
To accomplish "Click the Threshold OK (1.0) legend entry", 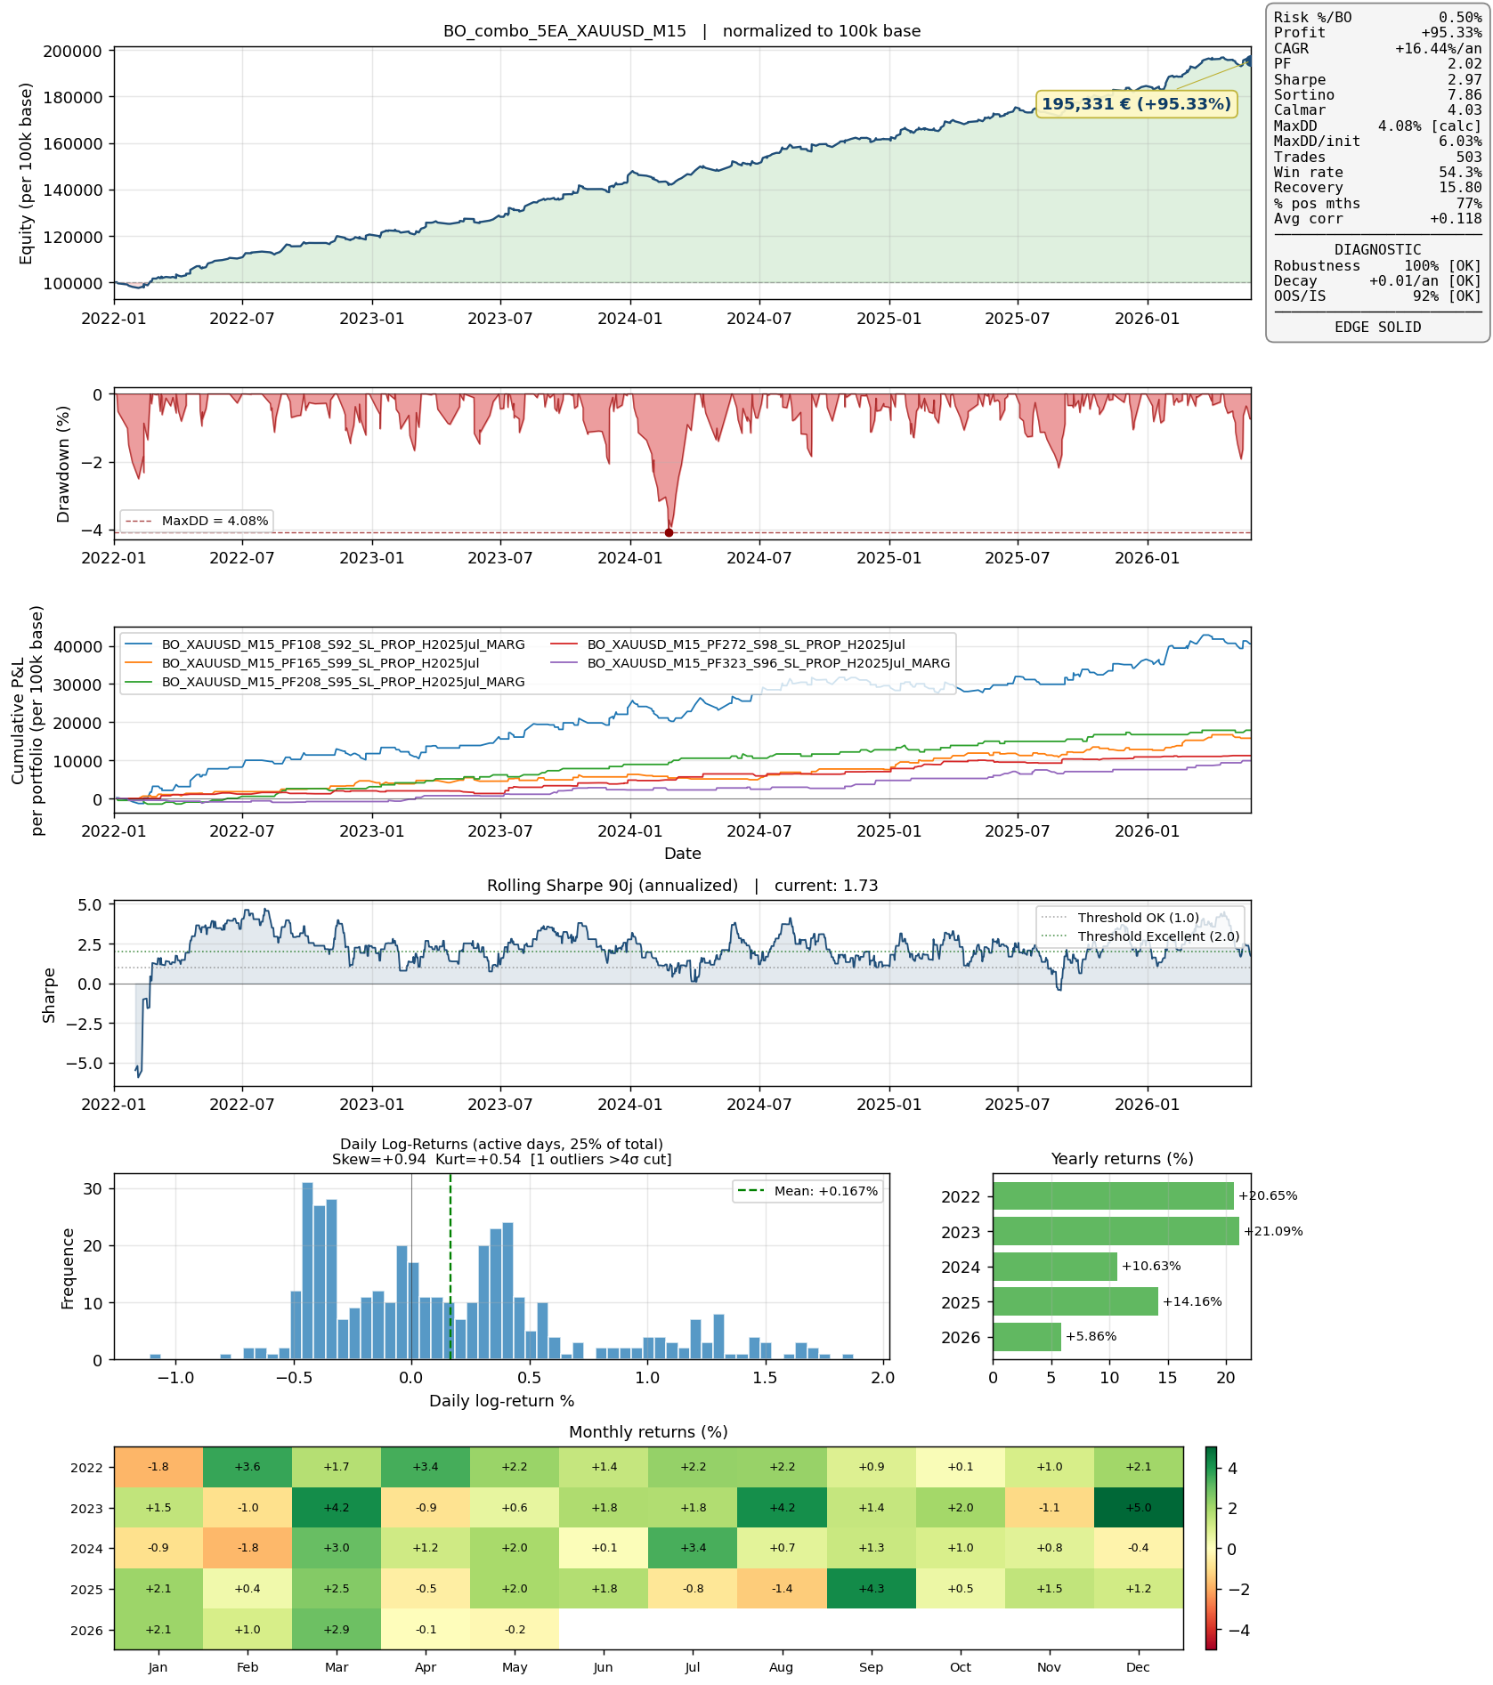I will [1120, 918].
